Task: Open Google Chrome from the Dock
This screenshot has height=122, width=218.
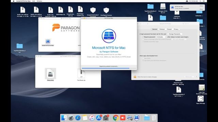Action: click(x=116, y=118)
